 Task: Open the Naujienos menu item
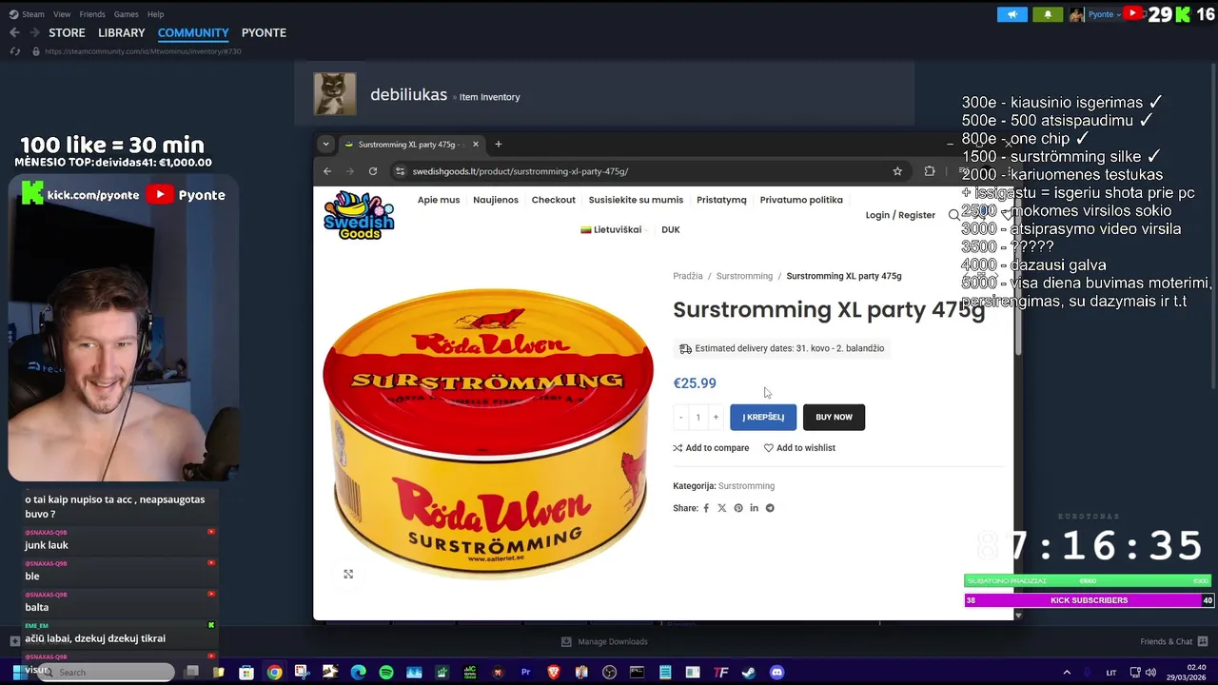pyautogui.click(x=496, y=200)
